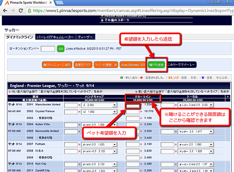
Task: Click Aston Villa moneyline input beside 2.240
Action: [x=133, y=125]
